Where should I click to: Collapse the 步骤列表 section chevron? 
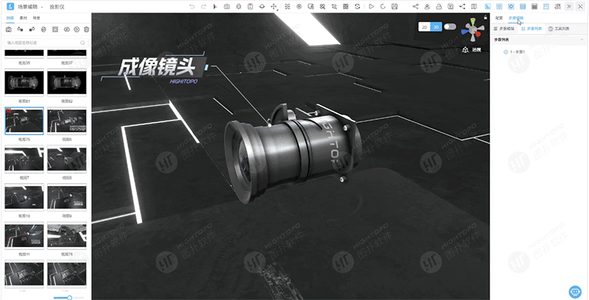click(x=582, y=40)
